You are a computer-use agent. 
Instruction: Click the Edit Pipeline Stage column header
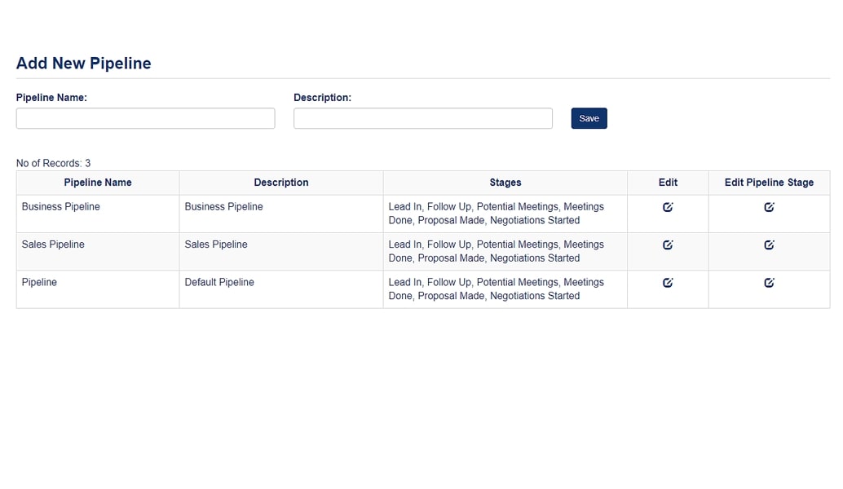coord(769,183)
